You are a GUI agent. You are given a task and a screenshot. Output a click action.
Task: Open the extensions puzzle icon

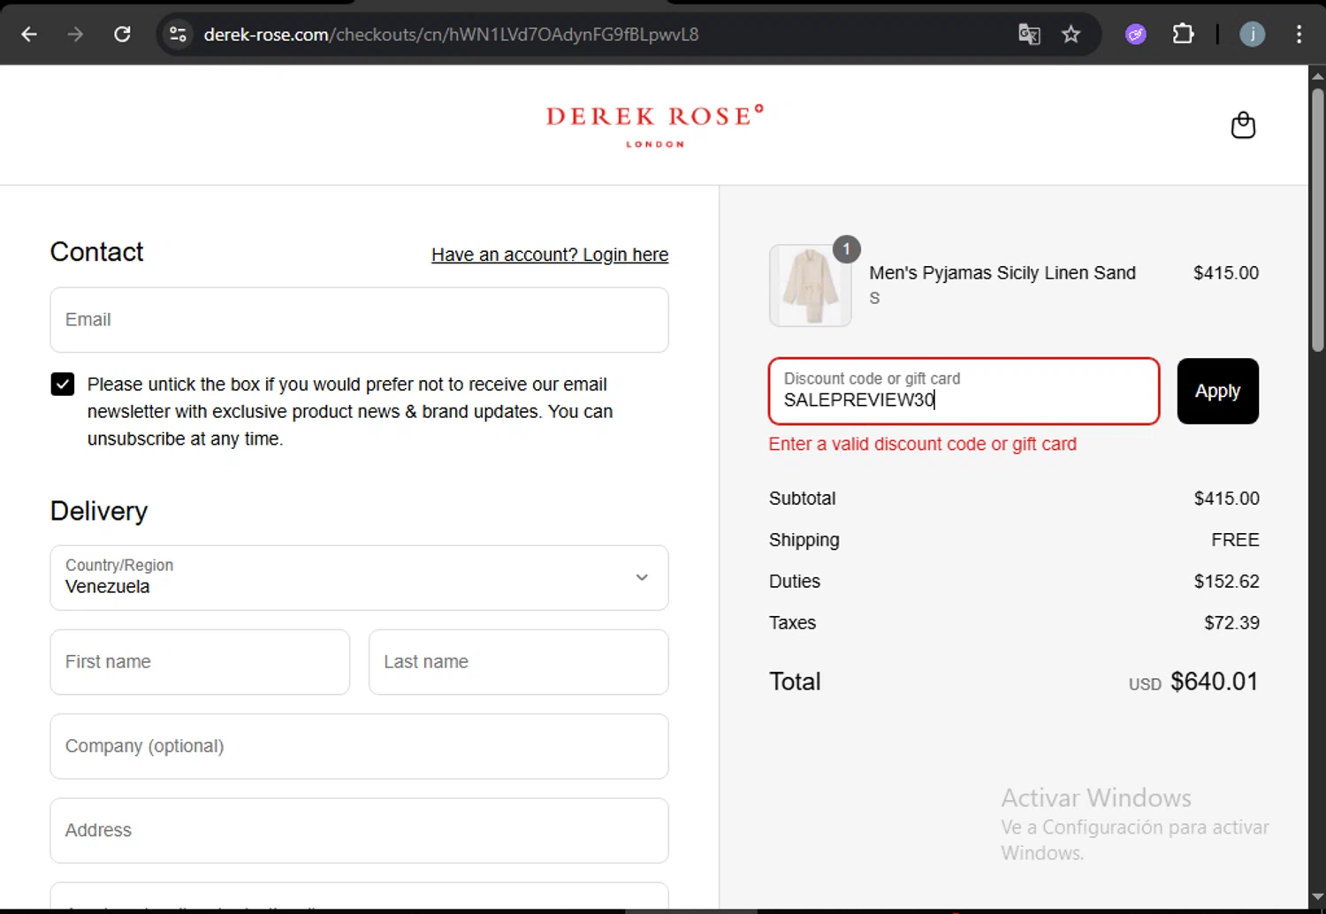1183,34
